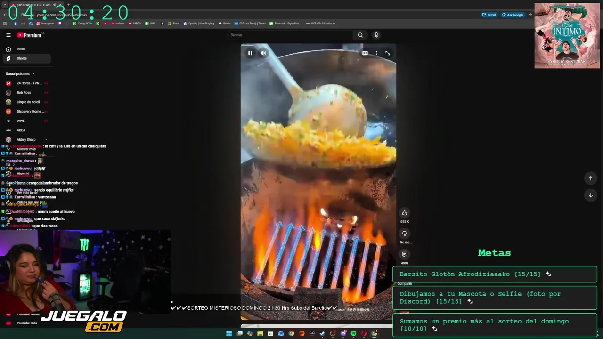Click the browser back arrow
The width and height of the screenshot is (603, 339).
pyautogui.click(x=5, y=15)
